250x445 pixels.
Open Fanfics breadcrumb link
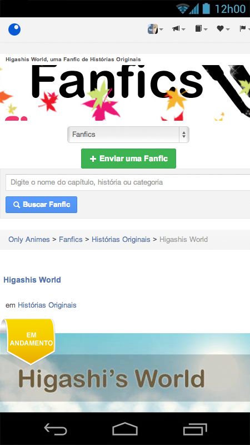(x=71, y=240)
